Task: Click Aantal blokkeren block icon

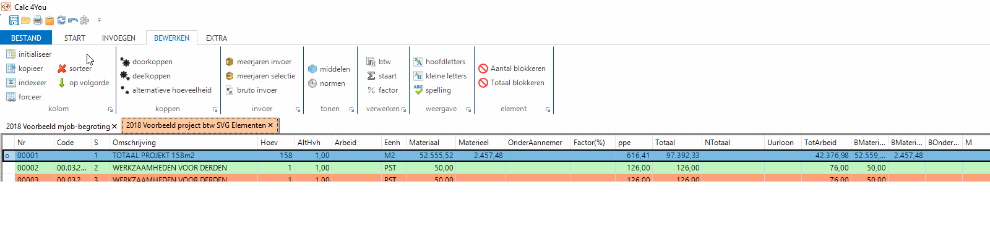Action: (x=483, y=69)
